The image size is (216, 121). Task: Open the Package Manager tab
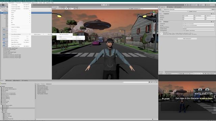[x=73, y=7]
